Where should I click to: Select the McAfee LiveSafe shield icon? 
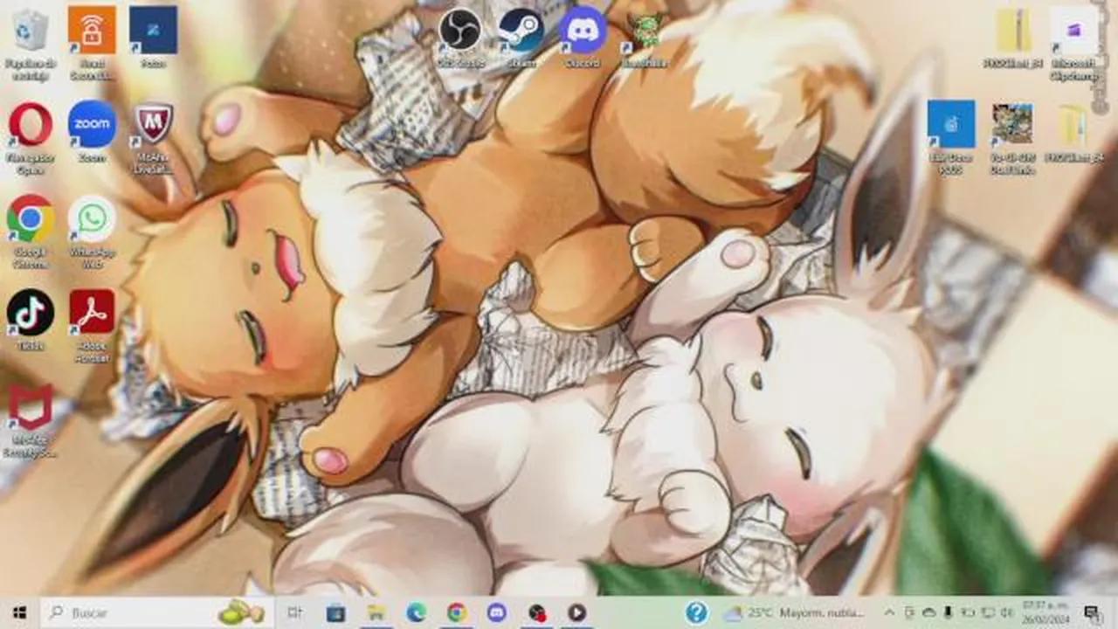[153, 138]
